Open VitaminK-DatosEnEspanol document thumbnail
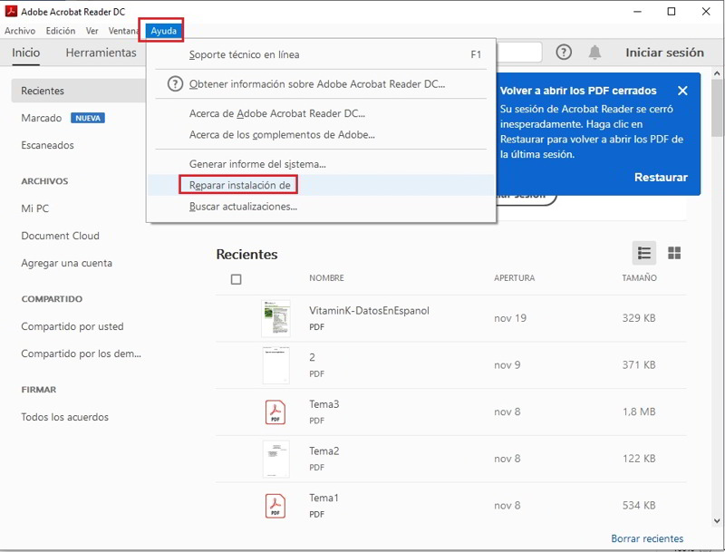 [x=275, y=318]
